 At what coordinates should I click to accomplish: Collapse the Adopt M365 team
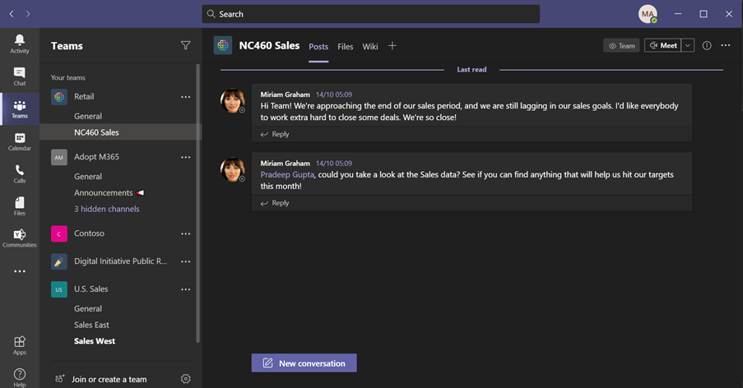(x=96, y=157)
